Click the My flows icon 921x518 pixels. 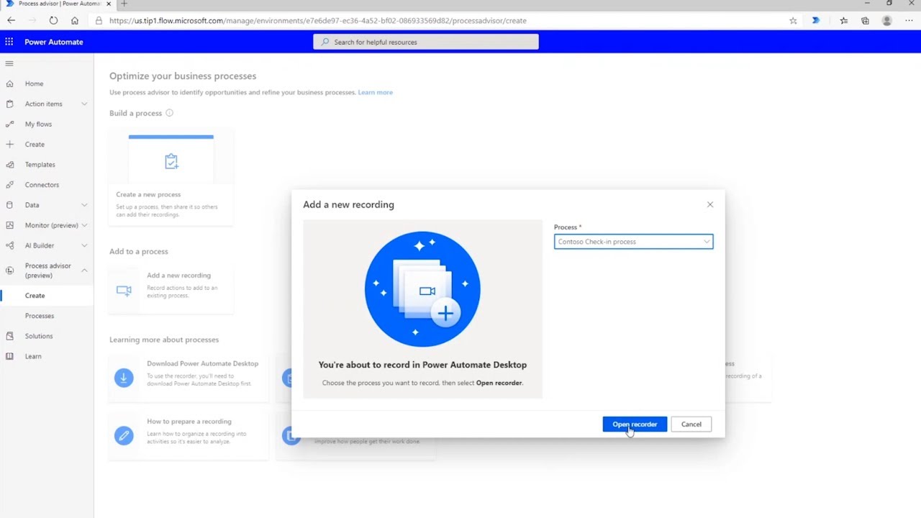coord(9,124)
